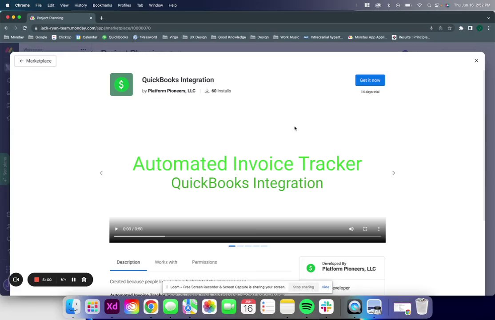Open Spotify from the dock
The width and height of the screenshot is (495, 320).
307,307
